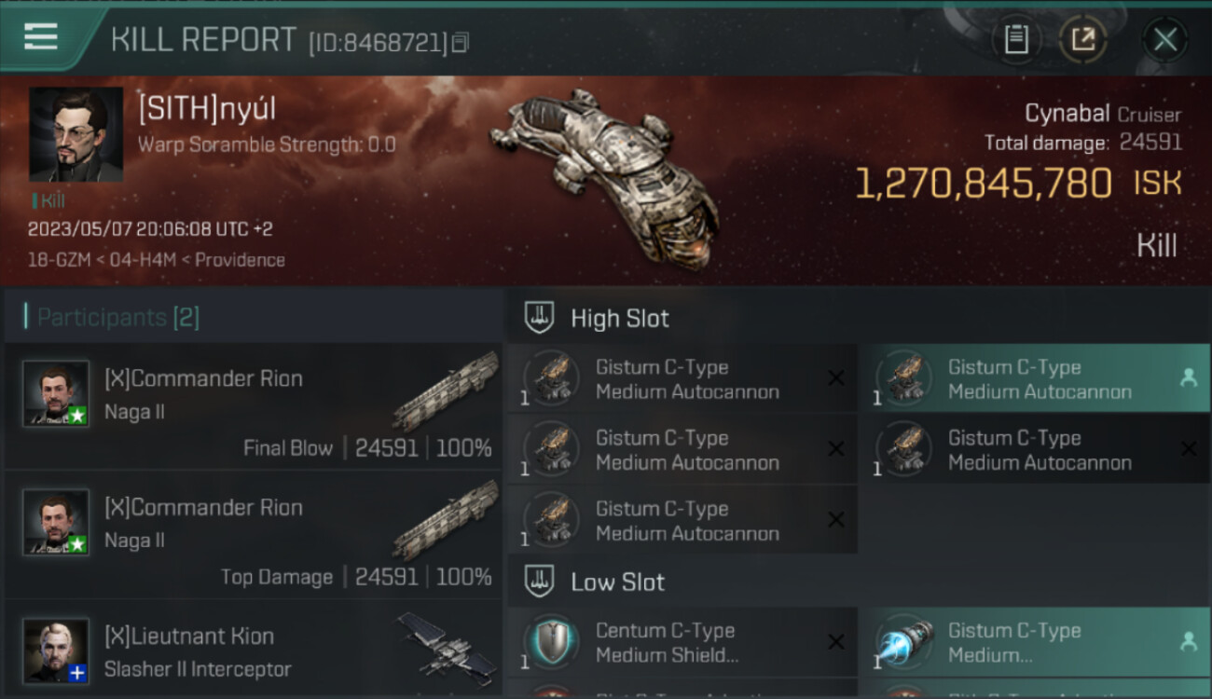Select the Centum C-Type Medium Shield module
1212x699 pixels.
click(x=682, y=642)
